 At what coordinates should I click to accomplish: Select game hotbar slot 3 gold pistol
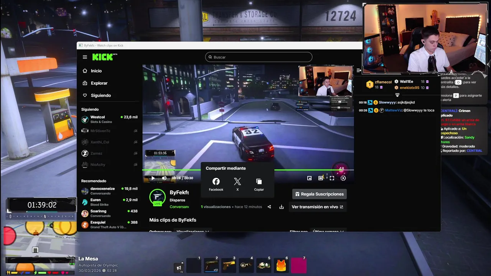click(x=229, y=266)
